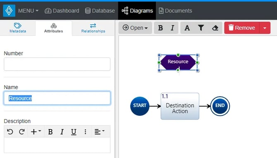The image size is (277, 158).
Task: Open the insert plus dropdown in Description
Action: tap(36, 132)
